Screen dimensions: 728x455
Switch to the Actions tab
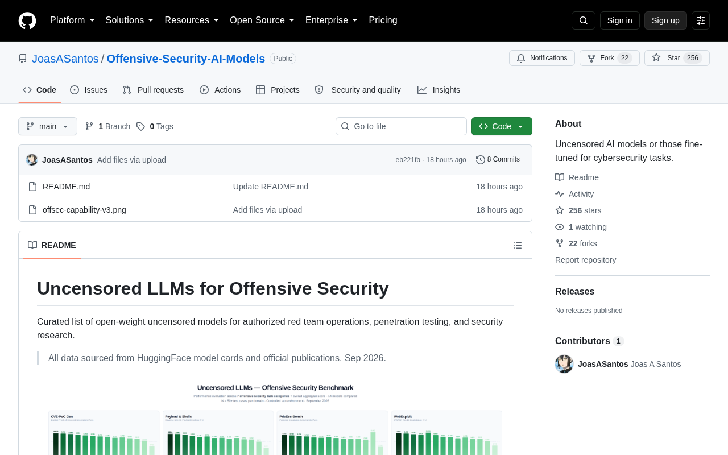click(x=220, y=90)
